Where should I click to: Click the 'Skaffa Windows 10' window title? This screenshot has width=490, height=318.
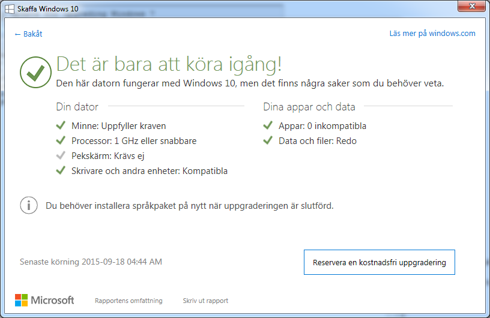pos(48,9)
